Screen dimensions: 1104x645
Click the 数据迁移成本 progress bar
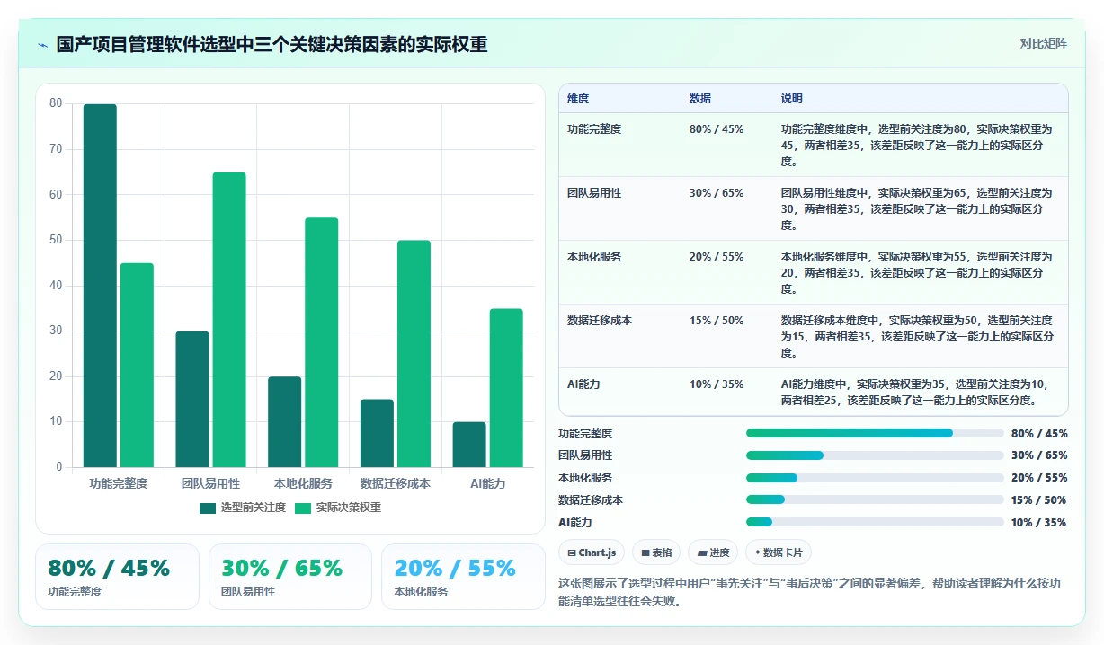tap(875, 499)
